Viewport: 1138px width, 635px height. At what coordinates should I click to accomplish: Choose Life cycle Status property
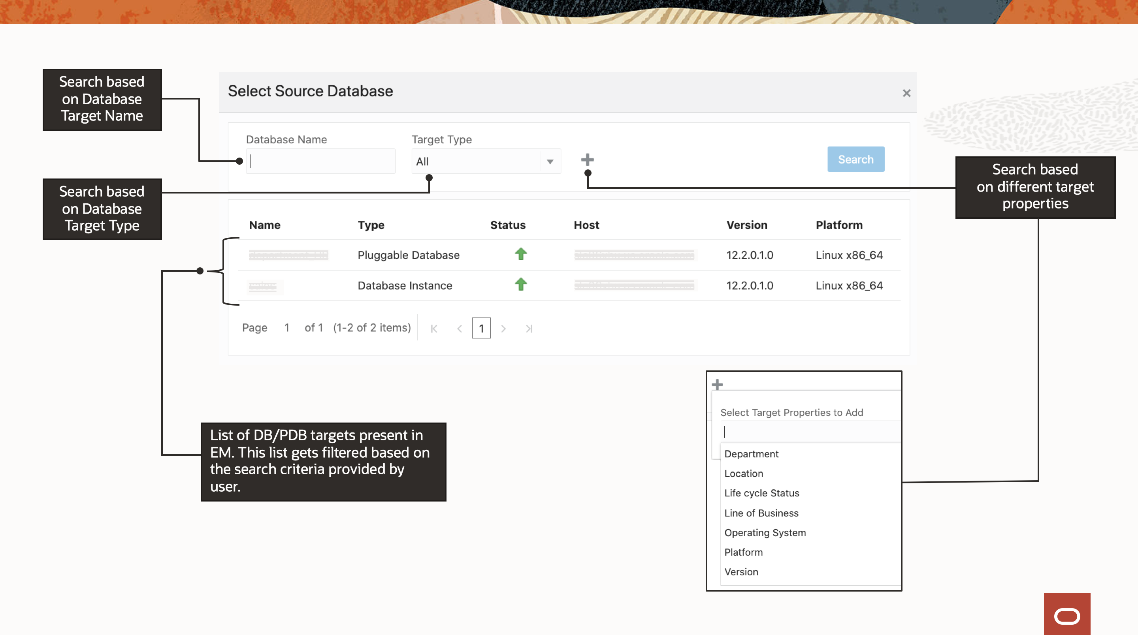click(761, 493)
